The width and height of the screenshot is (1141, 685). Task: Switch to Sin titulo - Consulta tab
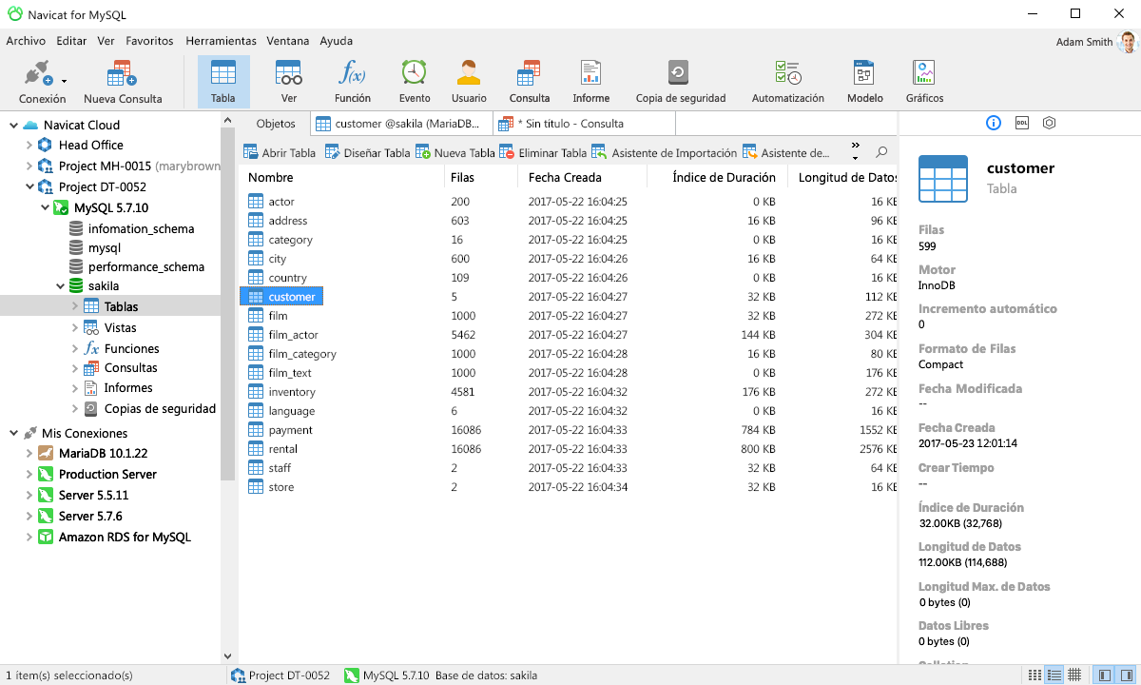click(584, 124)
